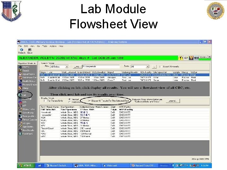Viewport: 227px width, 170px height.
Task: Open the Appointments sidebar shortcut
Action: (27, 74)
